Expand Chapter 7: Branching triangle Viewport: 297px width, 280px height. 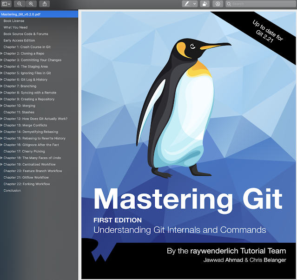coord(1,86)
